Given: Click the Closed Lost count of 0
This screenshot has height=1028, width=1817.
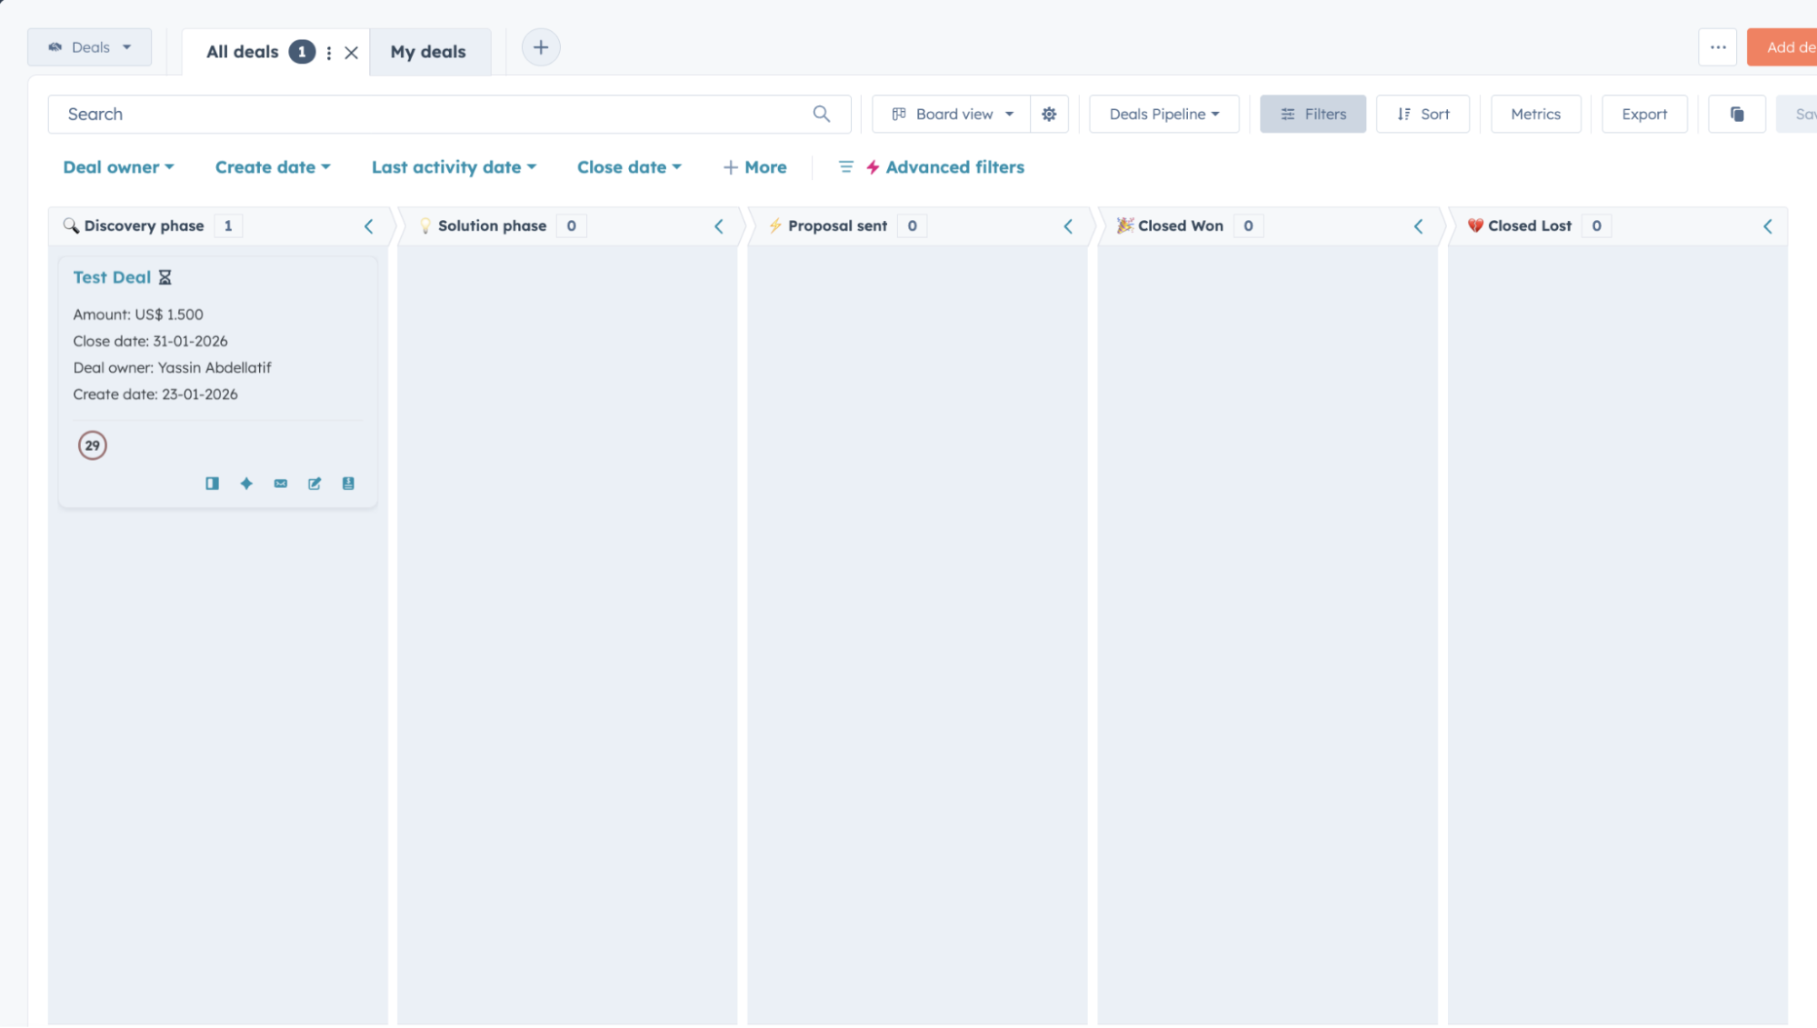Looking at the screenshot, I should (x=1596, y=225).
